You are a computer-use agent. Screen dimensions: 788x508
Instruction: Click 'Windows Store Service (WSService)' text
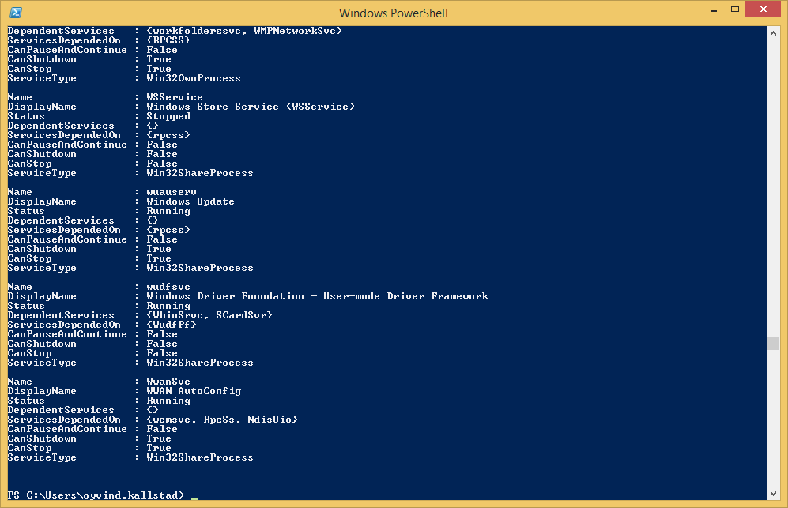[x=250, y=107]
